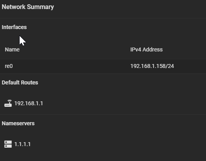Click the /24 subnet suffix of re0 address
206x161 pixels.
(x=170, y=66)
